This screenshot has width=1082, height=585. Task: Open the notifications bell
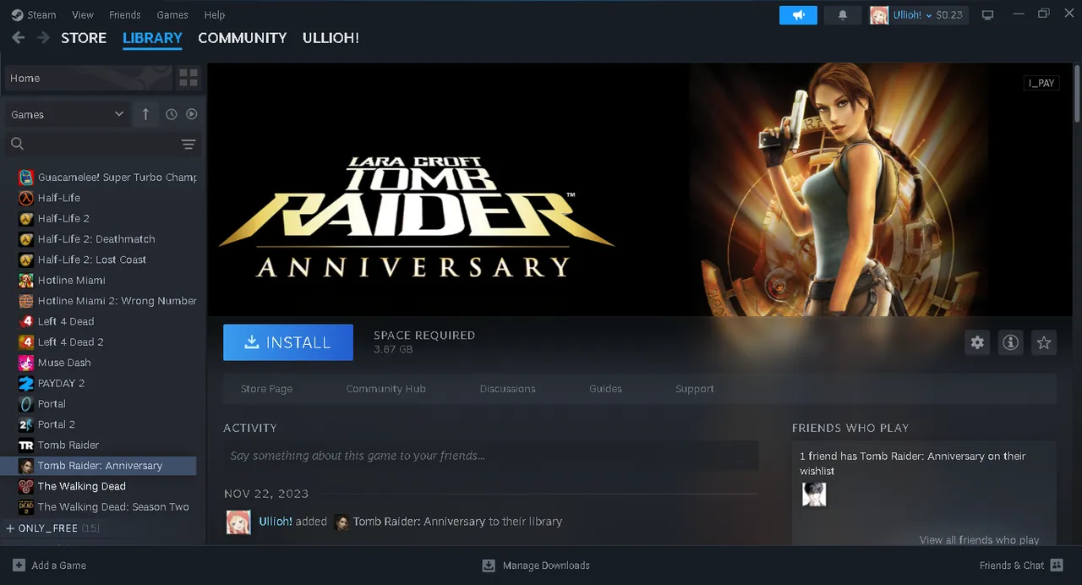(843, 15)
